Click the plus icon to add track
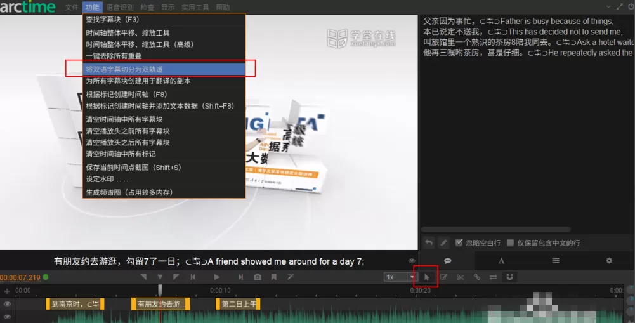Viewport: 635px width, 323px height. [x=7, y=291]
